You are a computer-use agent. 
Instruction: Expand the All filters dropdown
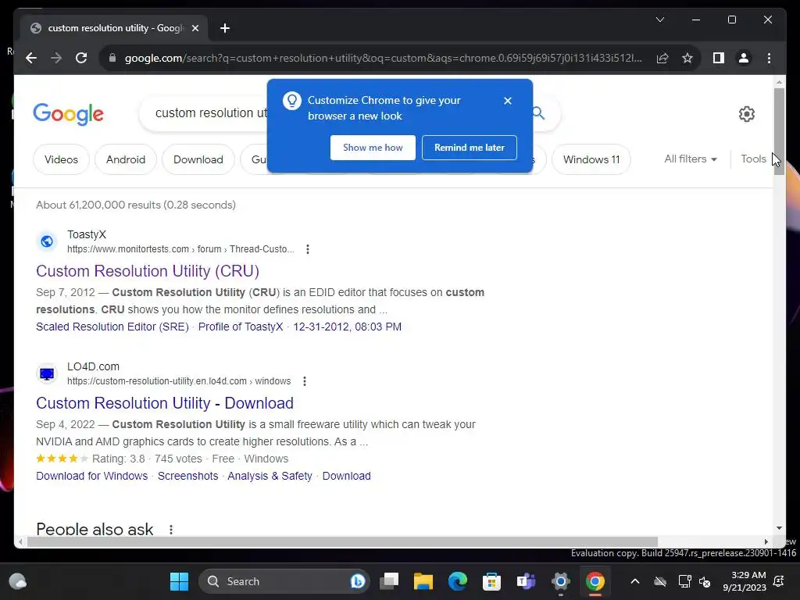tap(691, 159)
